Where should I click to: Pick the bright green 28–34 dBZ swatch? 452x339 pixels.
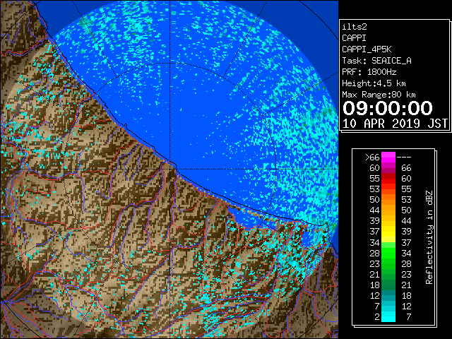click(x=388, y=253)
